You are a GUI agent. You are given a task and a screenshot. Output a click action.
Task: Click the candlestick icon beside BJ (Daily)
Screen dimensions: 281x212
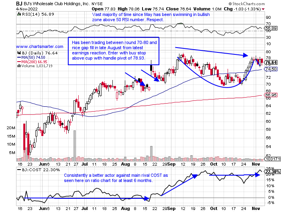[x=19, y=53]
